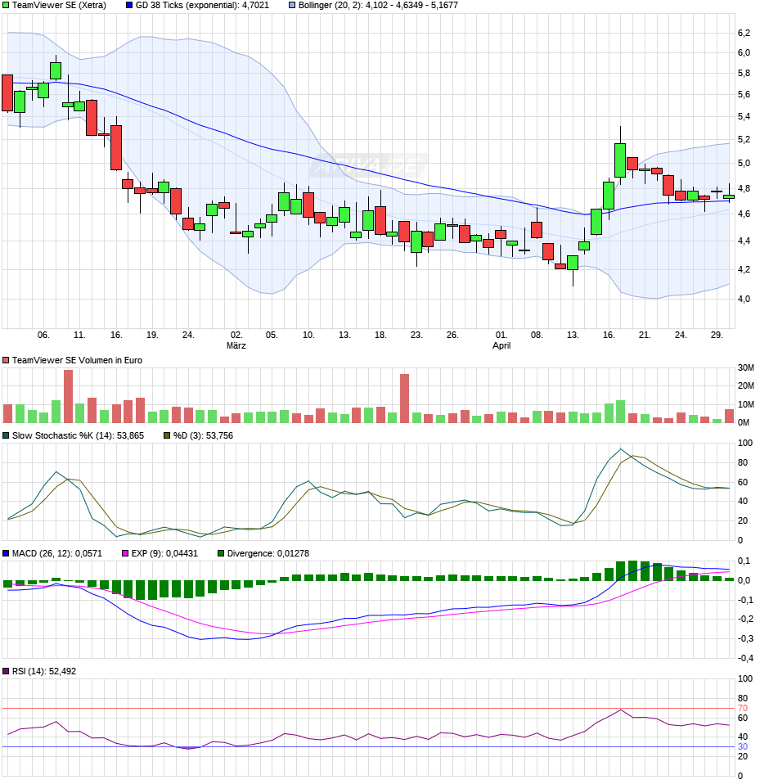The width and height of the screenshot is (769, 784).
Task: Click the blue RSI 30 threshold label
Action: pos(743,747)
